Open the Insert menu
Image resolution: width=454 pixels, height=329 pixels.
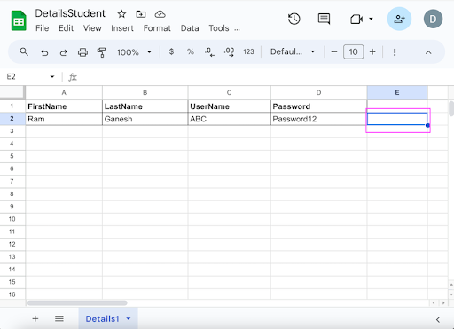point(122,28)
